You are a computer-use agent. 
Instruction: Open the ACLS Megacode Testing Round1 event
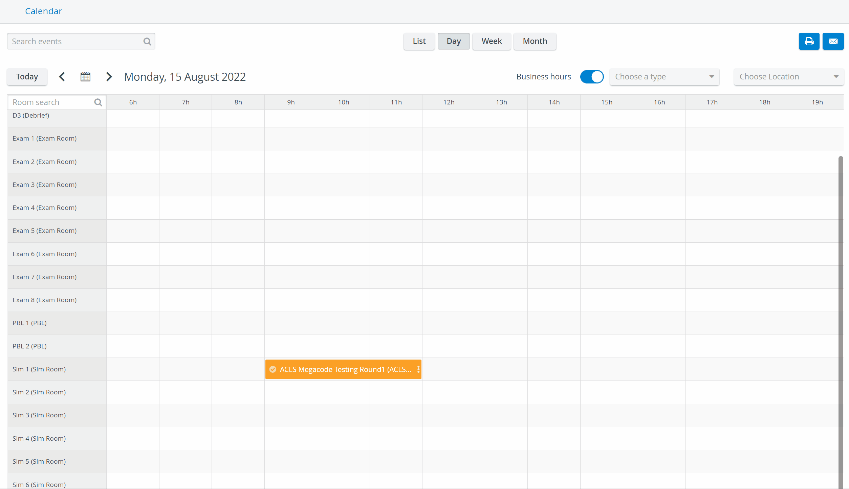(343, 369)
